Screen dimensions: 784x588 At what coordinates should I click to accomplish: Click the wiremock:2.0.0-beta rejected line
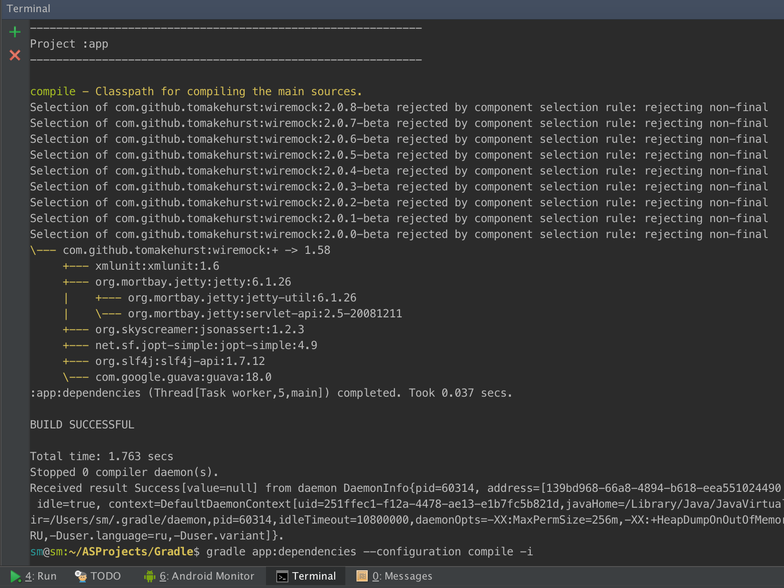[x=399, y=234]
